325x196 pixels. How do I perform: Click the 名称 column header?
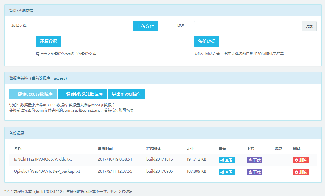[18, 149]
